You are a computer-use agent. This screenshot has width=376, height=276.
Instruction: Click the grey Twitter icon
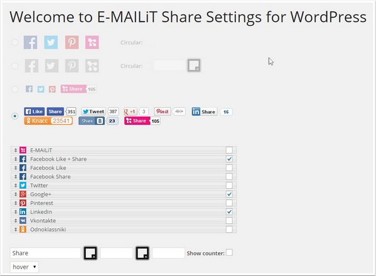pos(51,66)
